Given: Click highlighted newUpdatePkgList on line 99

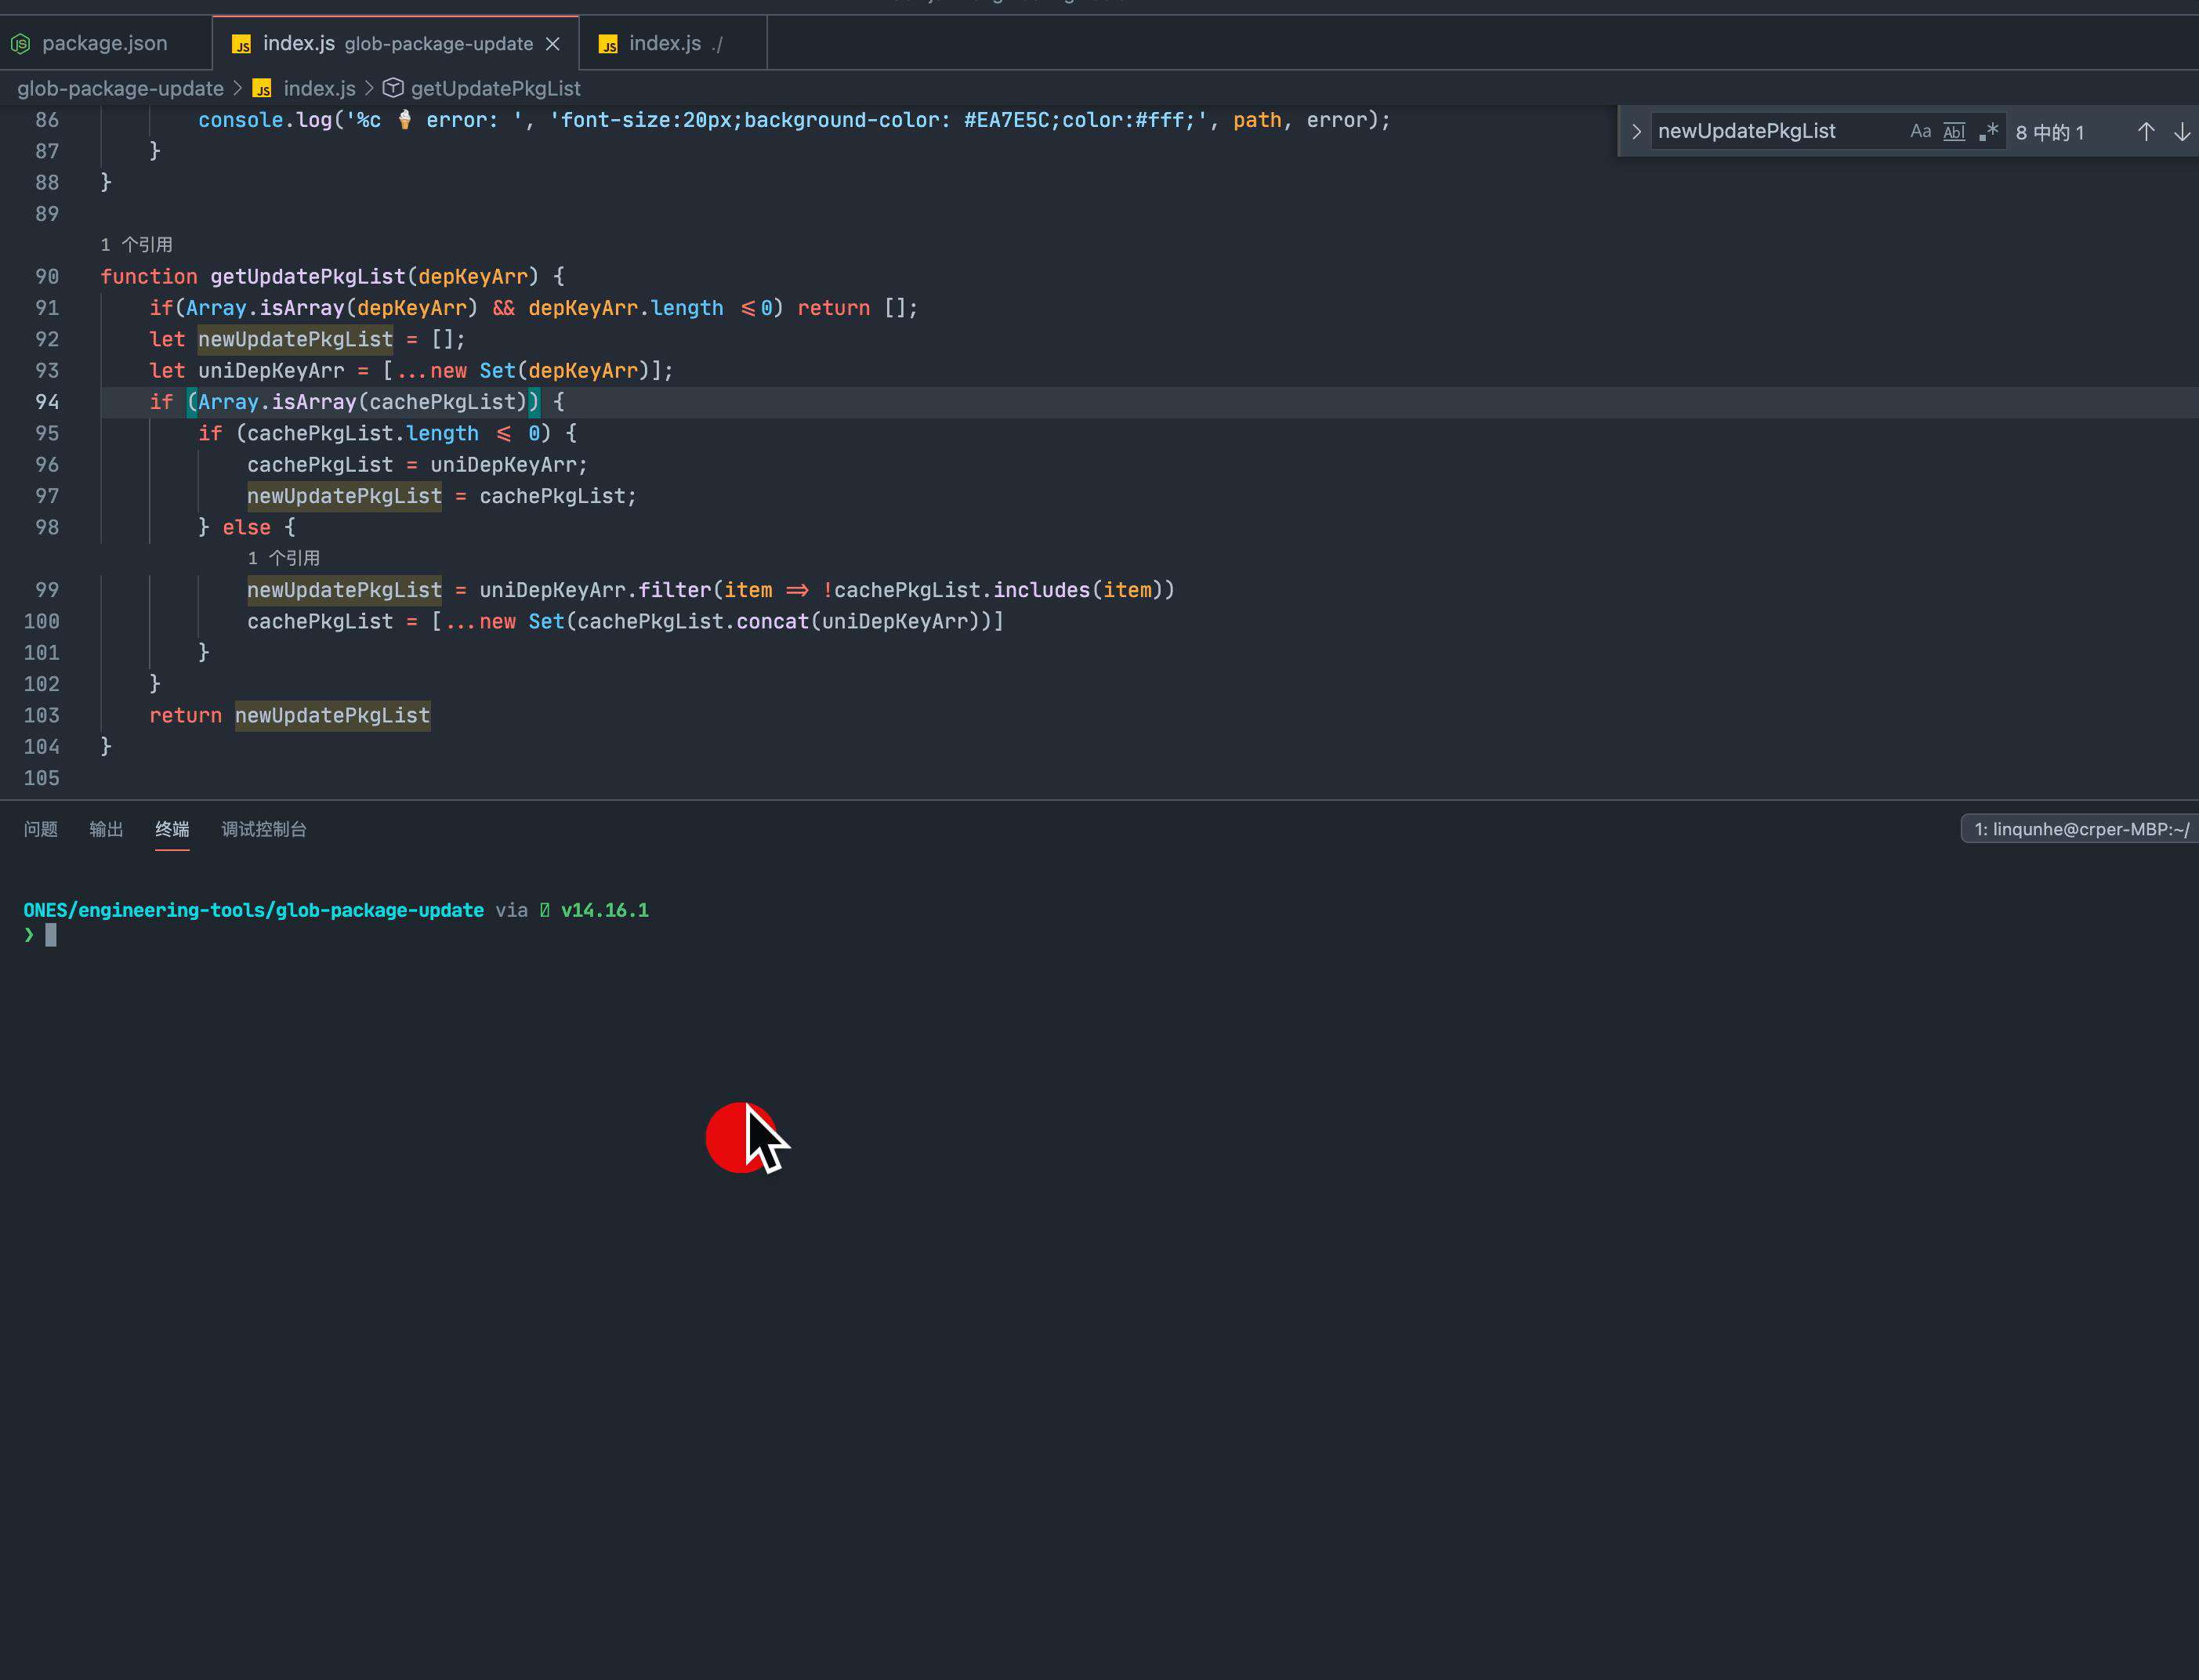Looking at the screenshot, I should [344, 590].
